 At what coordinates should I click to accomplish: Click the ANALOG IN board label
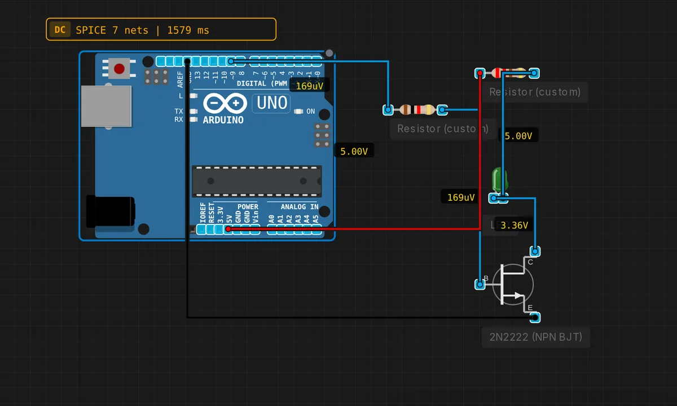click(x=300, y=207)
